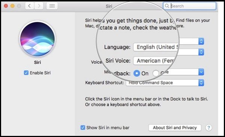Screen dimensions: 225x137
Task: Click the yellow minimize window button
Action: [x=12, y=6]
